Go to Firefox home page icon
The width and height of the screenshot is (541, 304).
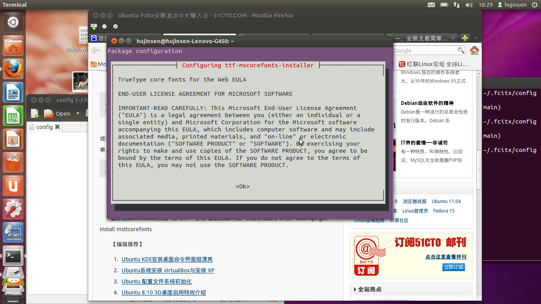click(x=474, y=50)
